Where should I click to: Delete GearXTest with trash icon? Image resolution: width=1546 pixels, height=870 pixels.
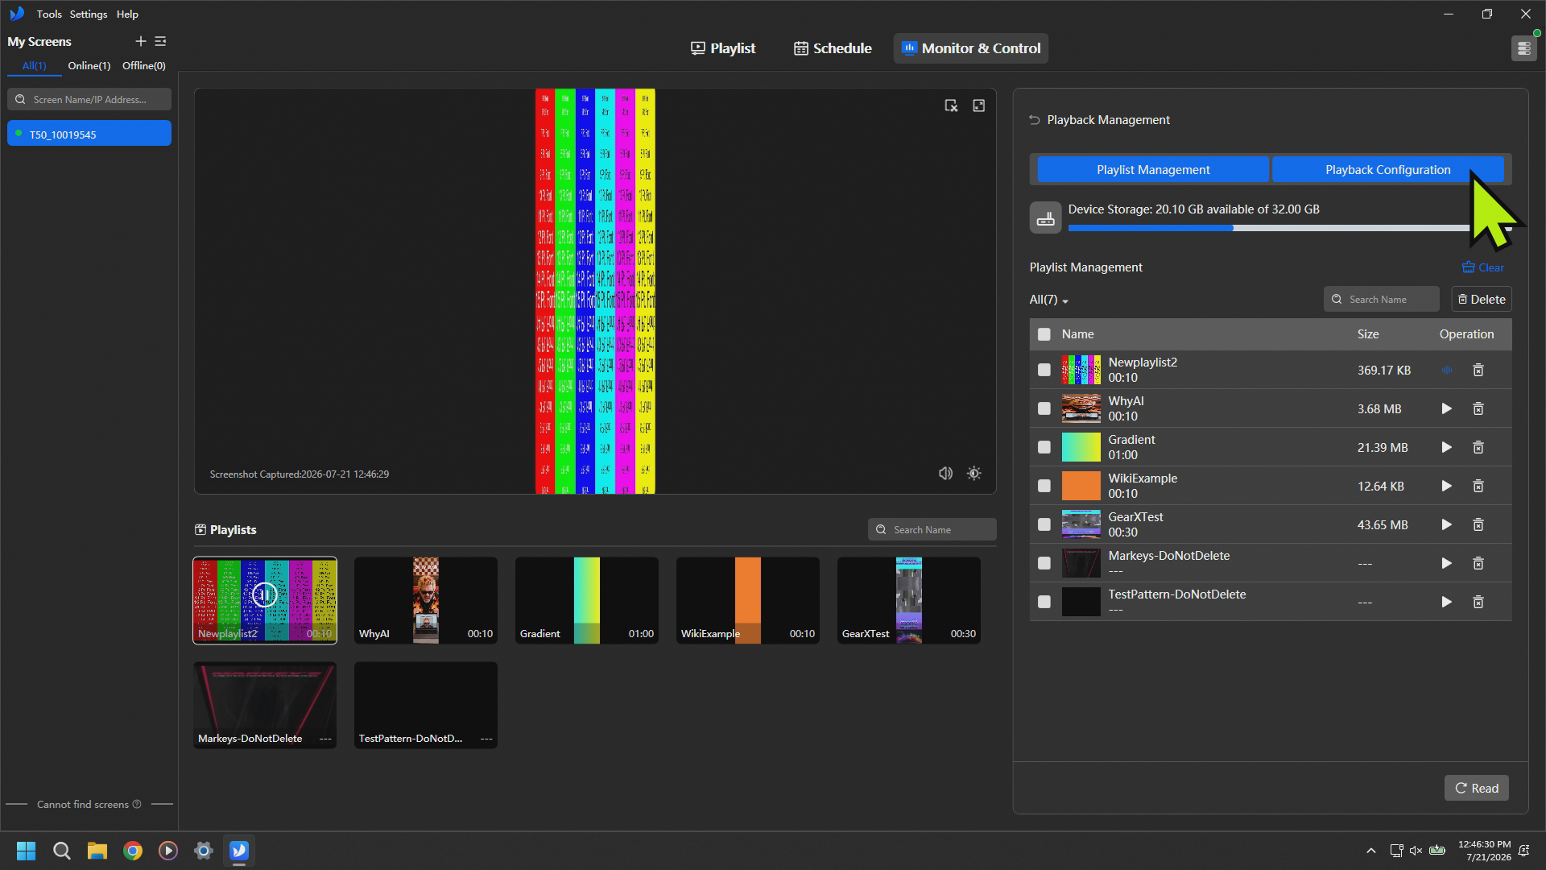[x=1478, y=524]
